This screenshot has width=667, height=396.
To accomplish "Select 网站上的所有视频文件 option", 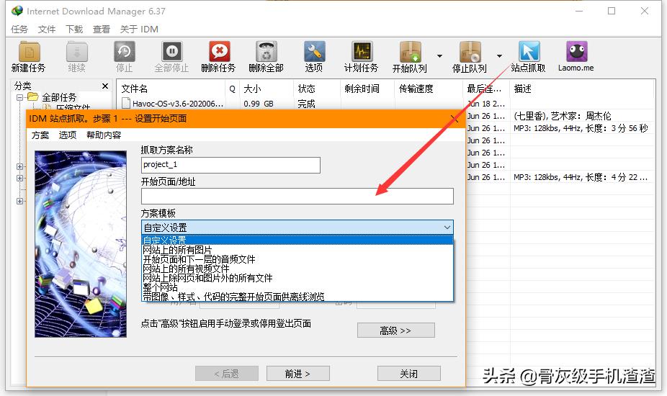I will coord(297,269).
